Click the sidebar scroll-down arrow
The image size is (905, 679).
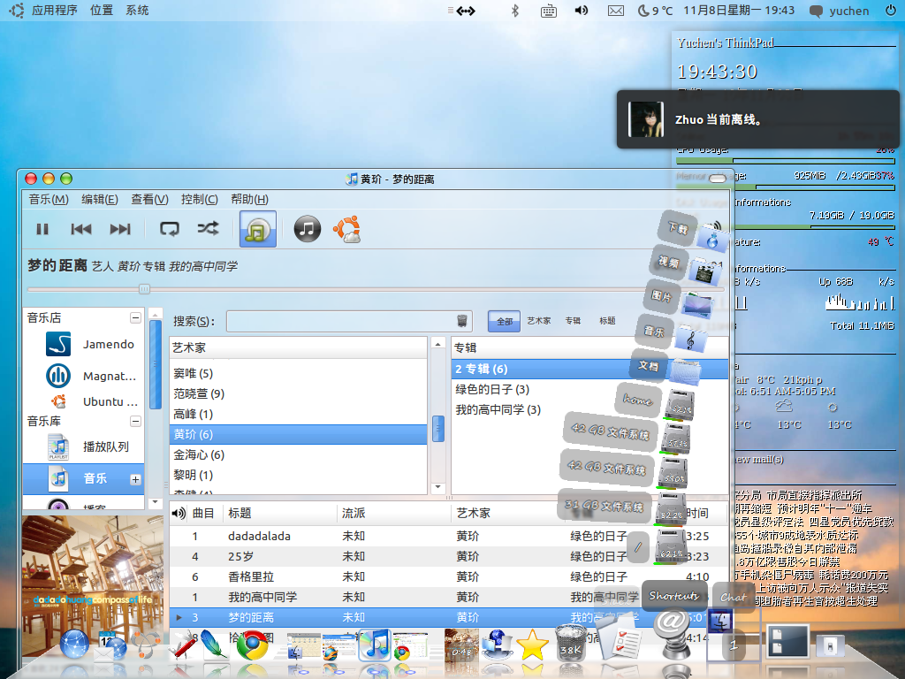[155, 503]
